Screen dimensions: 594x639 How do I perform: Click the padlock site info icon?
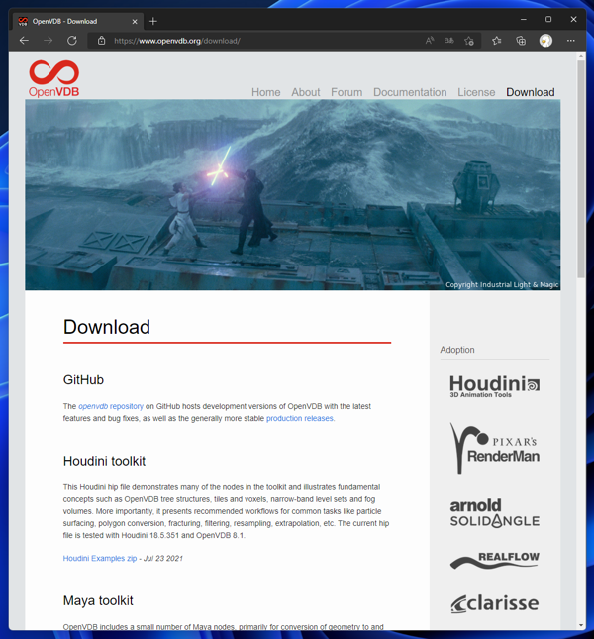tap(101, 41)
